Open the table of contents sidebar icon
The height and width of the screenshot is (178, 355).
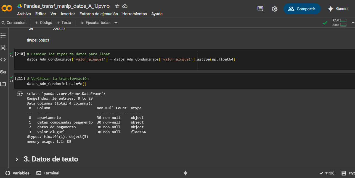click(3, 35)
